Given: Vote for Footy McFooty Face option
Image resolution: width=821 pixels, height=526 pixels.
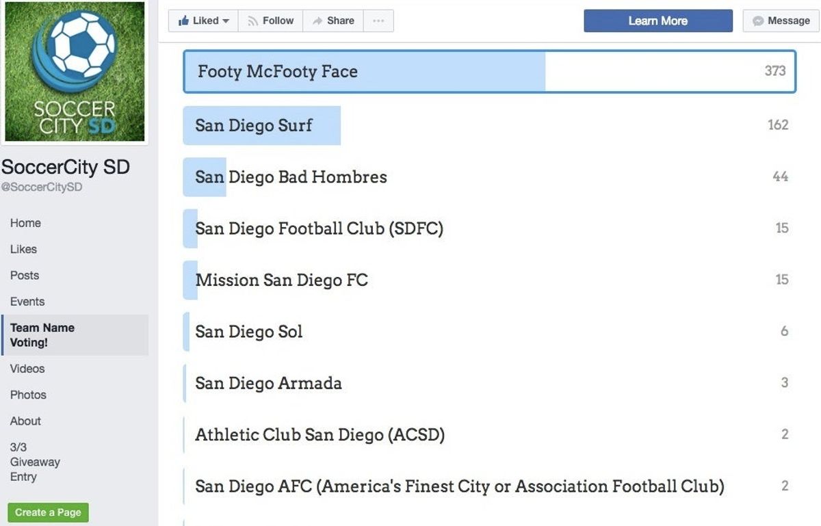Looking at the screenshot, I should click(489, 71).
